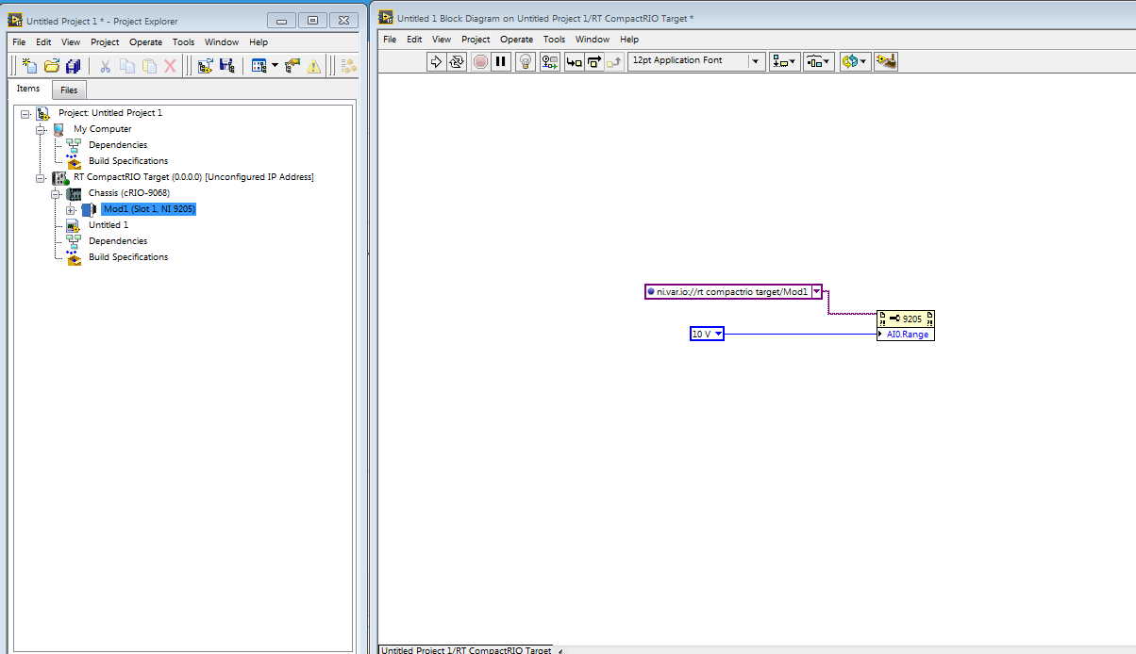Click Untitled Project 1/RT CompactRIO Target status label
This screenshot has height=654, width=1136.
(x=465, y=649)
